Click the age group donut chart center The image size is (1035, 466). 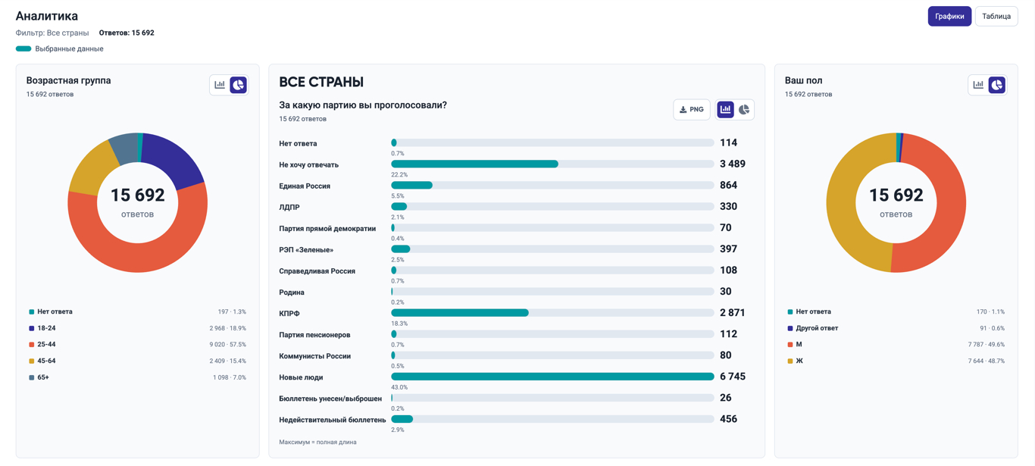[x=137, y=202]
